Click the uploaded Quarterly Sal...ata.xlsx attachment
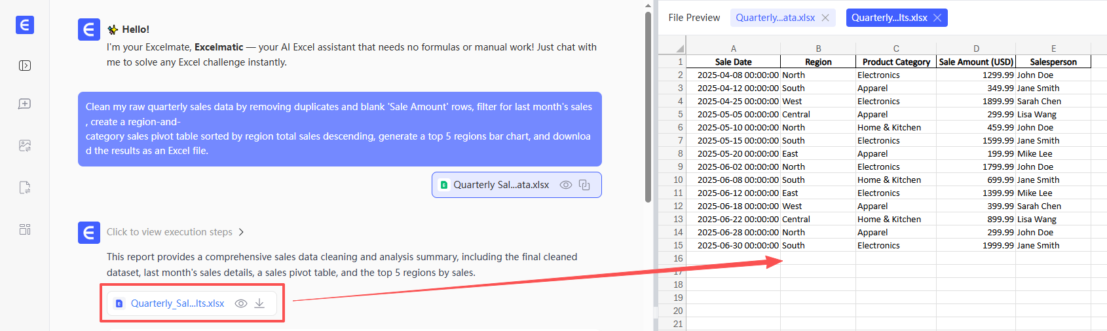1107x331 pixels. pyautogui.click(x=501, y=185)
